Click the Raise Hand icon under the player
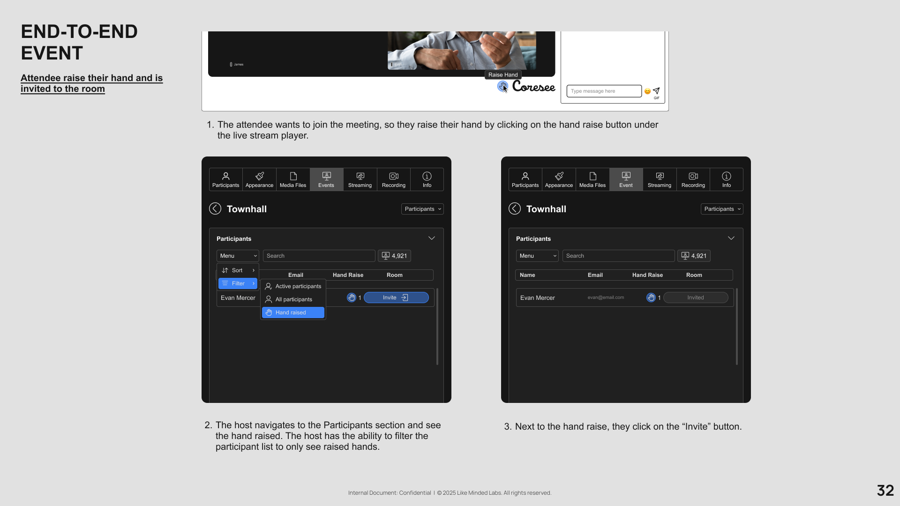Viewport: 900px width, 506px height. [x=502, y=86]
